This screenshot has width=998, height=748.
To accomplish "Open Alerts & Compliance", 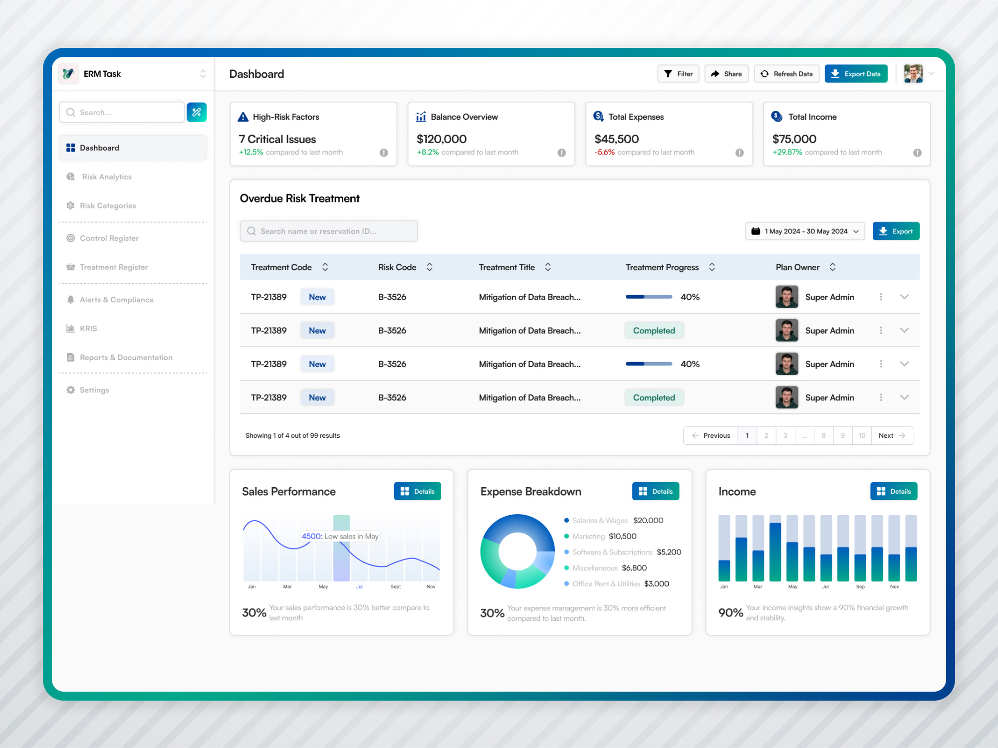I will [116, 299].
